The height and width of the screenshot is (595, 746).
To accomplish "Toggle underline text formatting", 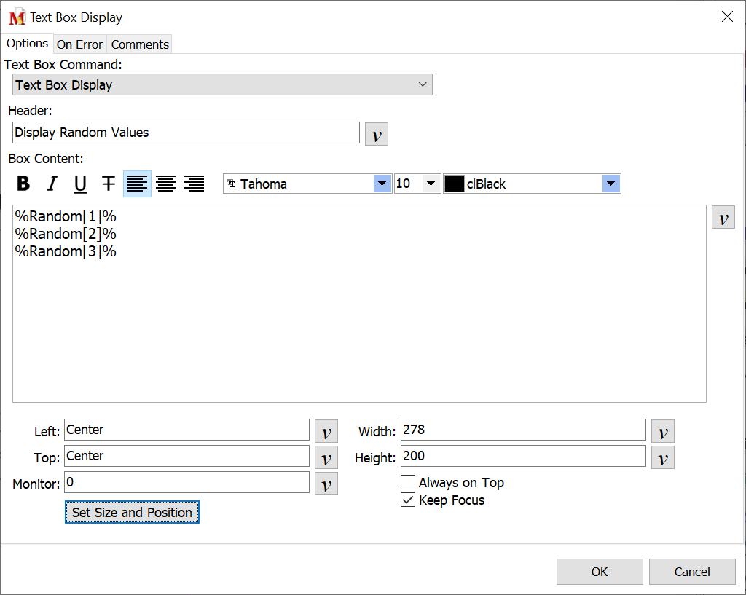I will (80, 184).
